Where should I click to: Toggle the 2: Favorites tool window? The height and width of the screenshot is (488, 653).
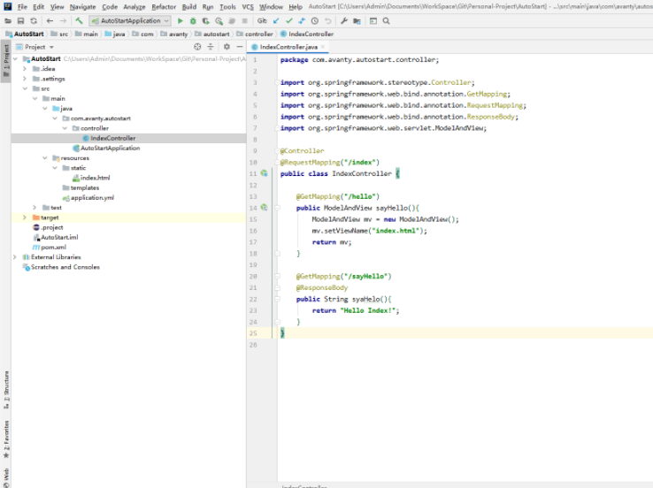[x=6, y=439]
